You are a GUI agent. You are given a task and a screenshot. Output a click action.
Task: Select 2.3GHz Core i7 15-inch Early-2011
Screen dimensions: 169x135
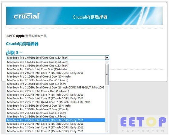coord(56,131)
